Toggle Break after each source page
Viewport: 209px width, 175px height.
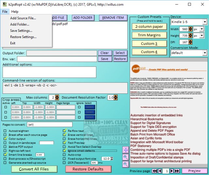[5, 135]
